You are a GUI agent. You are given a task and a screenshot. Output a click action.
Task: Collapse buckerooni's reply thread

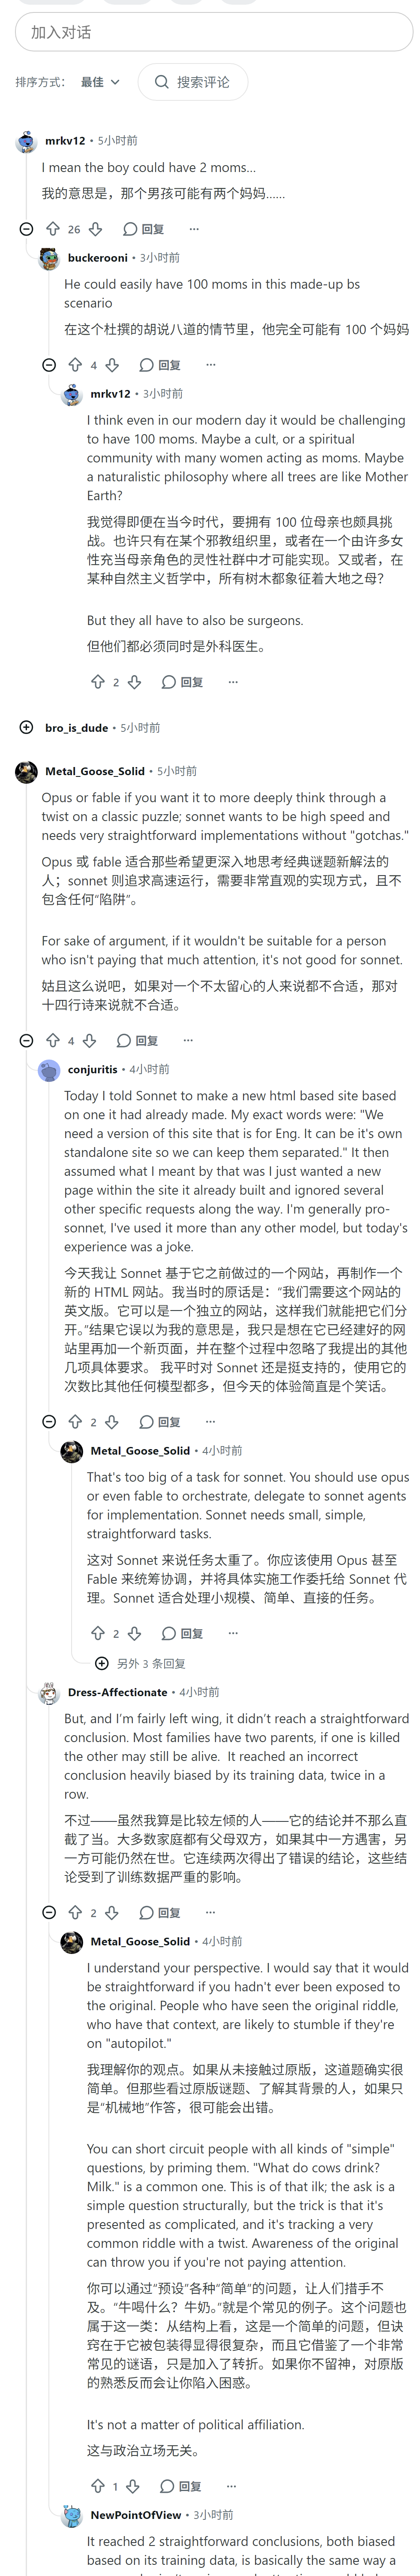[x=49, y=365]
